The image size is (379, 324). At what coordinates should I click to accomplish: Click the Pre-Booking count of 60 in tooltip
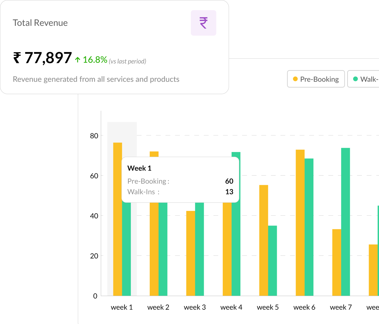(229, 181)
